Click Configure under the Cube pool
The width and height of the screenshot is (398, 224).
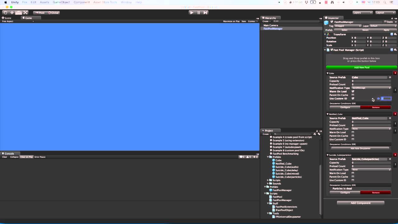[345, 107]
